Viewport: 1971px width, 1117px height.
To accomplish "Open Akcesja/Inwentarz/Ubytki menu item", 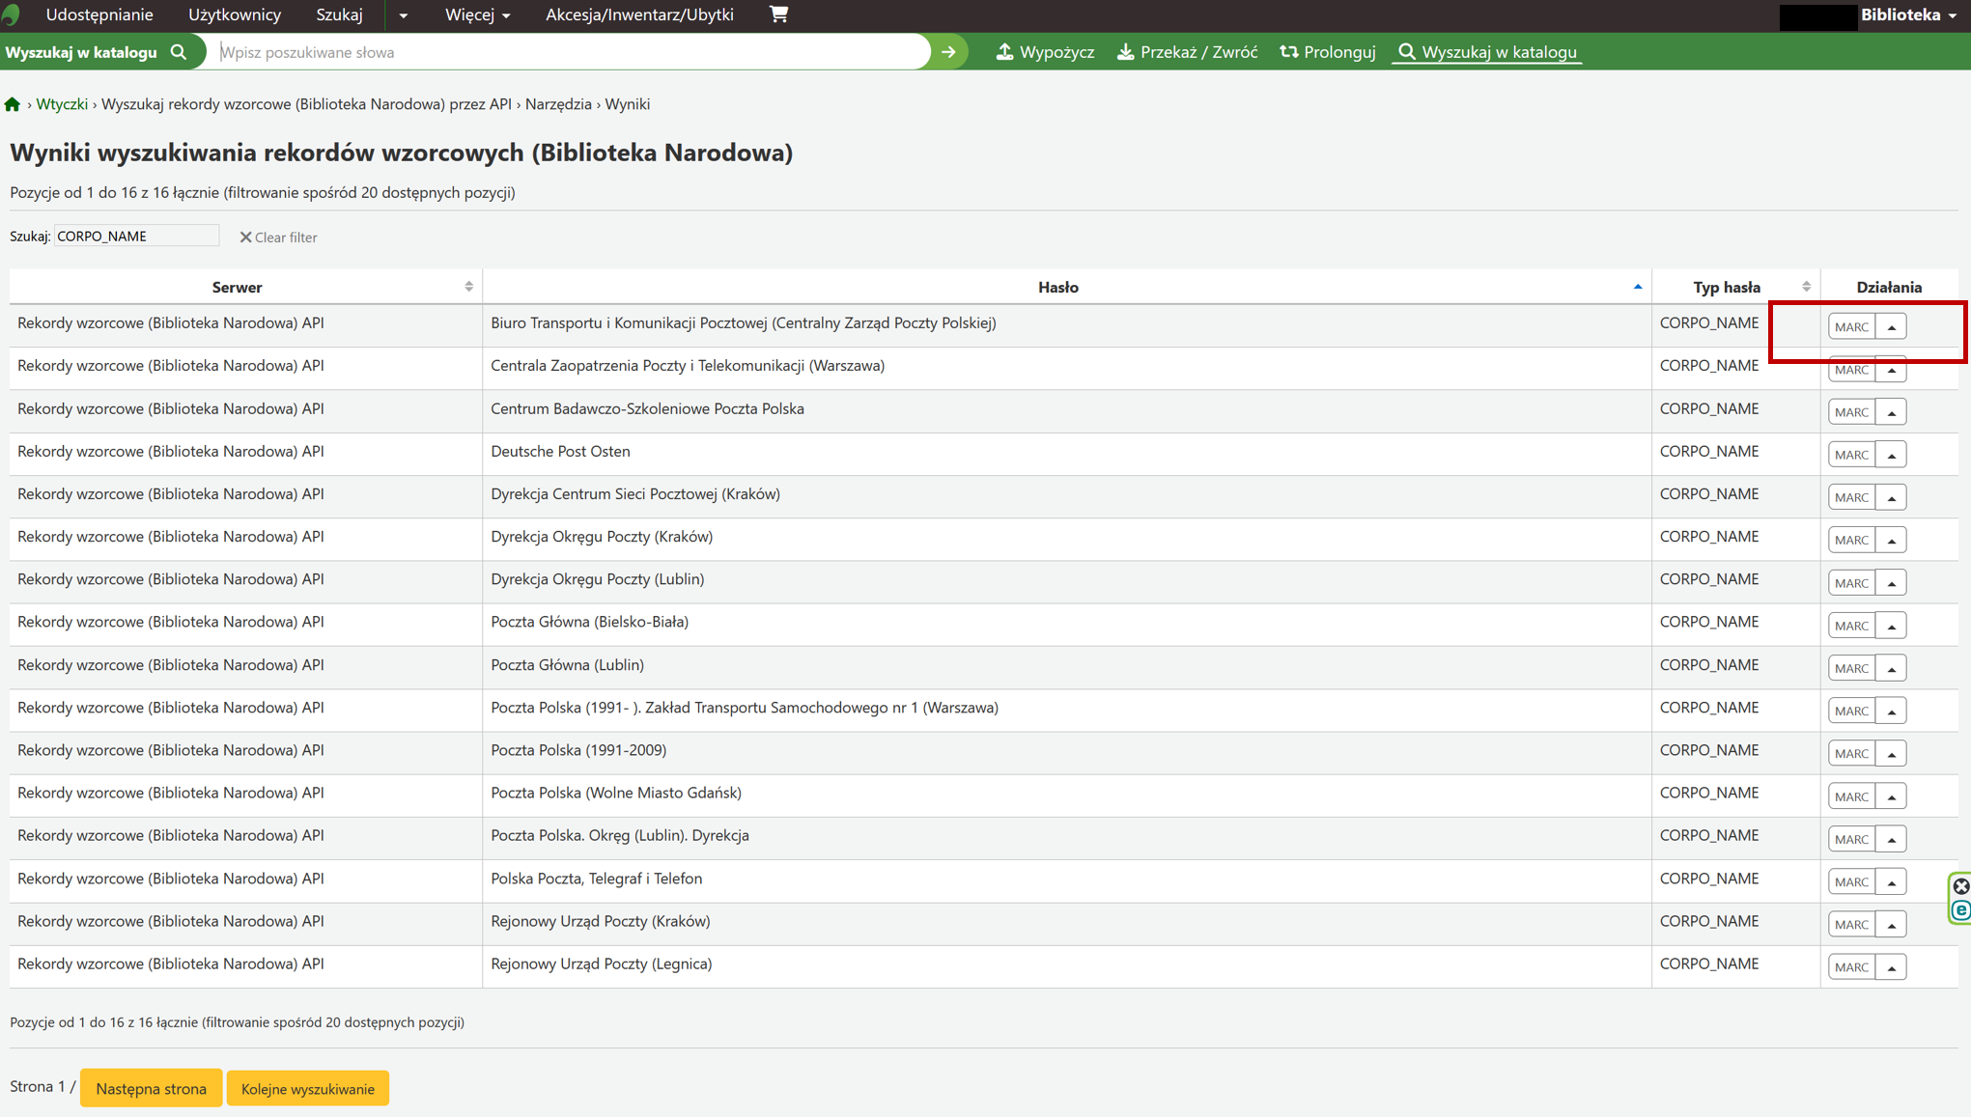I will click(x=639, y=14).
